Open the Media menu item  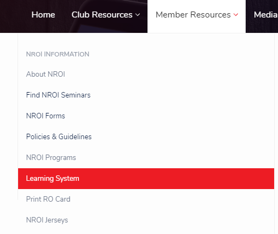tap(266, 15)
